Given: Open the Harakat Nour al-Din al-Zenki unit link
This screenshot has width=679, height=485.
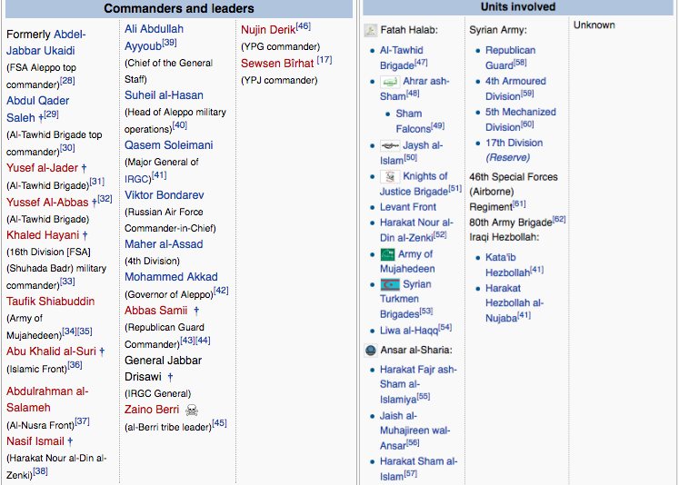Looking at the screenshot, I should tap(416, 230).
